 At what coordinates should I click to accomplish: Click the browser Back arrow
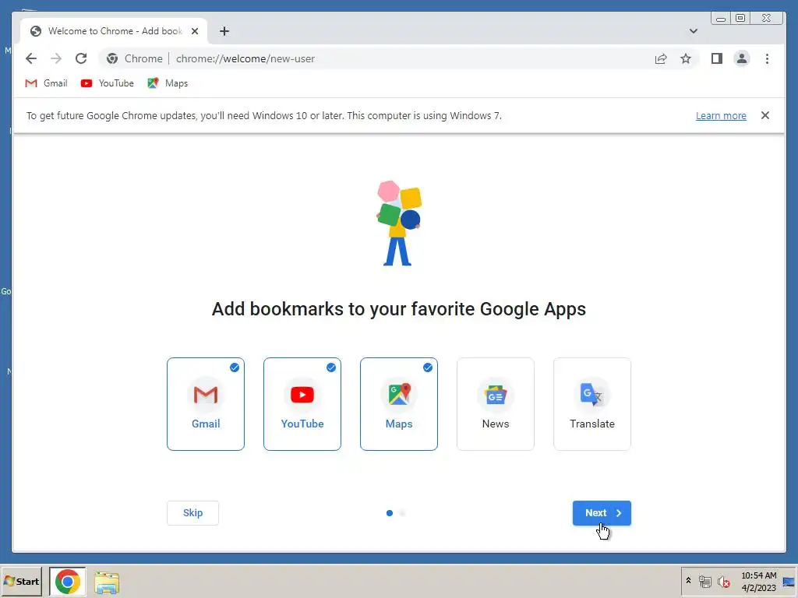pyautogui.click(x=31, y=58)
